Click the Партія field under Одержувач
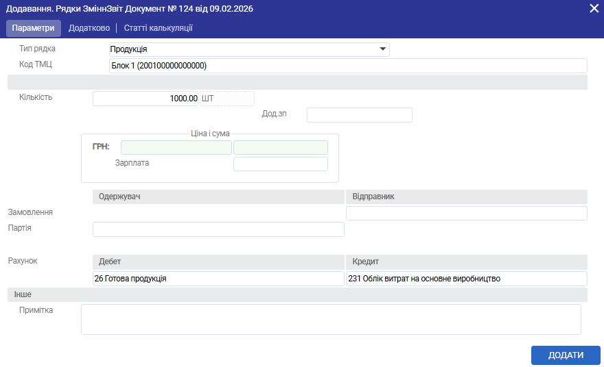Image resolution: width=604 pixels, height=367 pixels. 218,229
